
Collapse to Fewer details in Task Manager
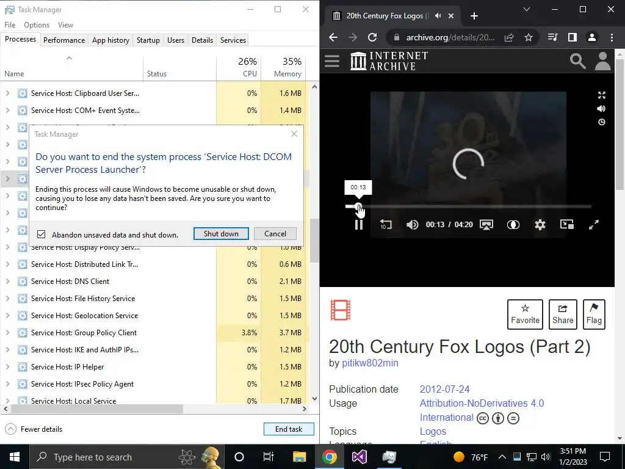pyautogui.click(x=34, y=429)
